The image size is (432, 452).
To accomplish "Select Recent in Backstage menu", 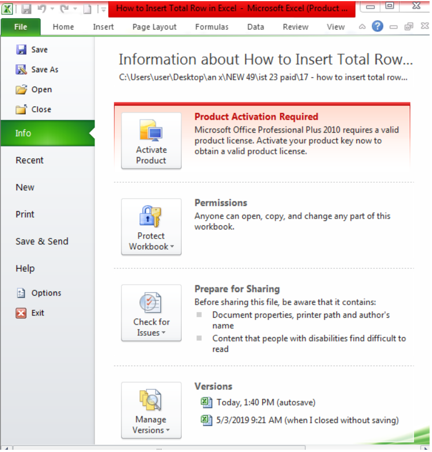I will pyautogui.click(x=30, y=161).
